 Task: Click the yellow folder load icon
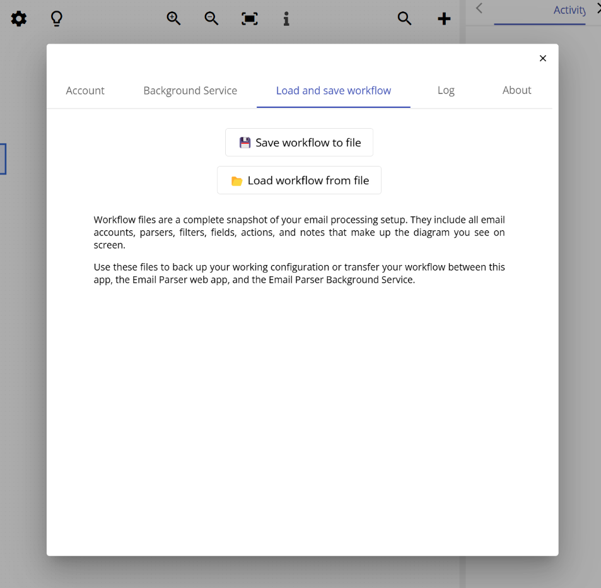tap(236, 180)
